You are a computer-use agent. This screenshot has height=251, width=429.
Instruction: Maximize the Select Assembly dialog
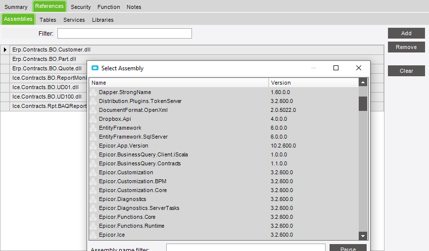(x=336, y=68)
